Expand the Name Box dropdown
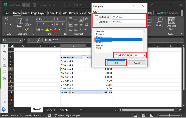 coord(21,40)
